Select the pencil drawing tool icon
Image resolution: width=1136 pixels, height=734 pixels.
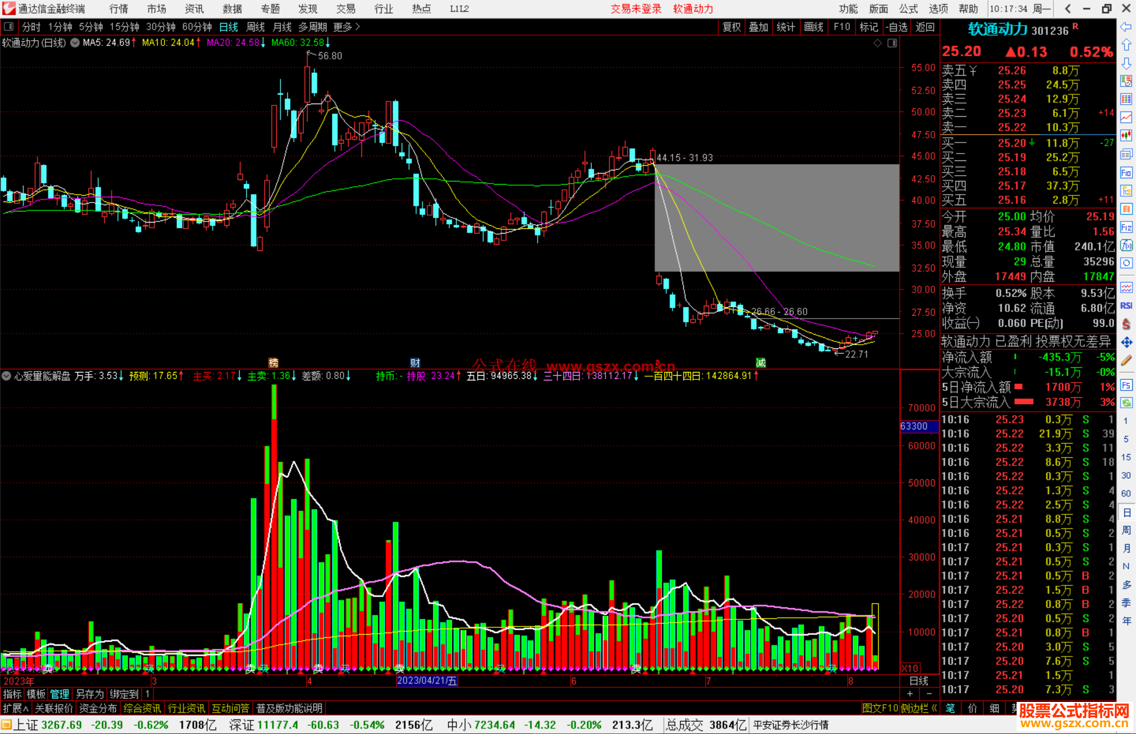point(1126,360)
